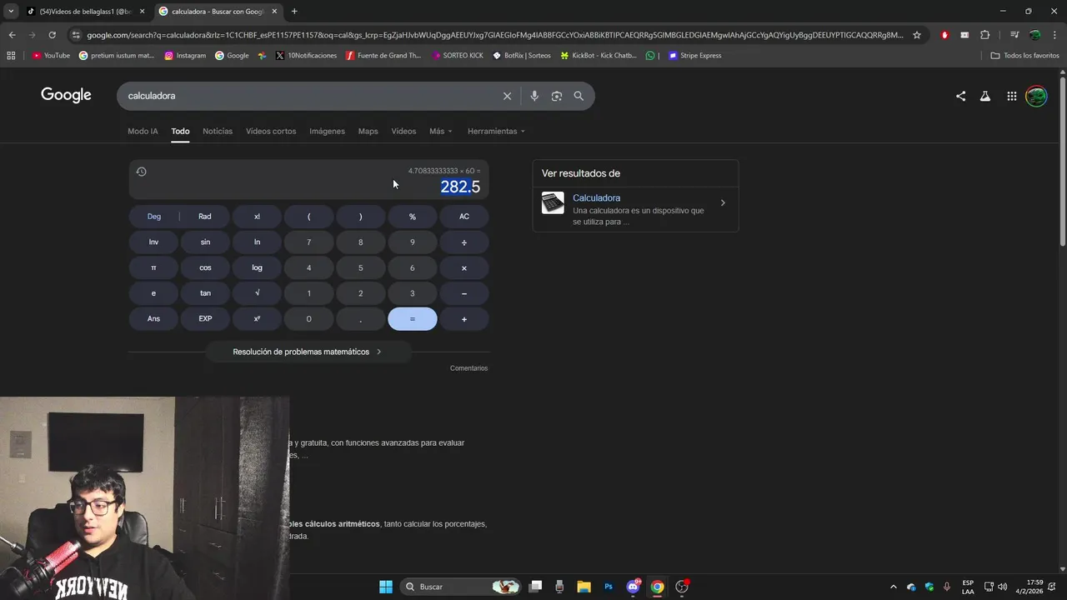Image resolution: width=1067 pixels, height=600 pixels.
Task: Click the calculator multiply button
Action: point(464,268)
